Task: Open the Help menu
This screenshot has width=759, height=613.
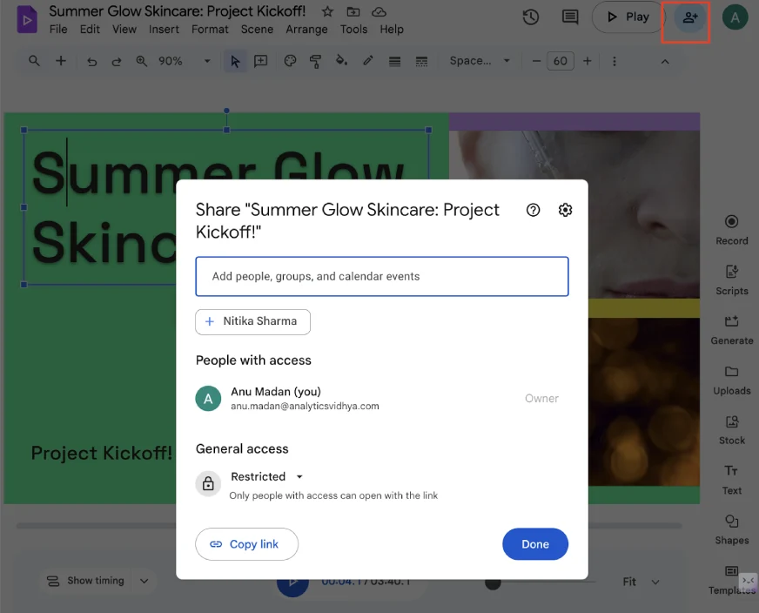Action: 392,30
